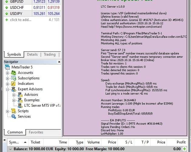The height and width of the screenshot is (152, 191).
Task: Switch to the Trading tab
Action: tap(49, 54)
